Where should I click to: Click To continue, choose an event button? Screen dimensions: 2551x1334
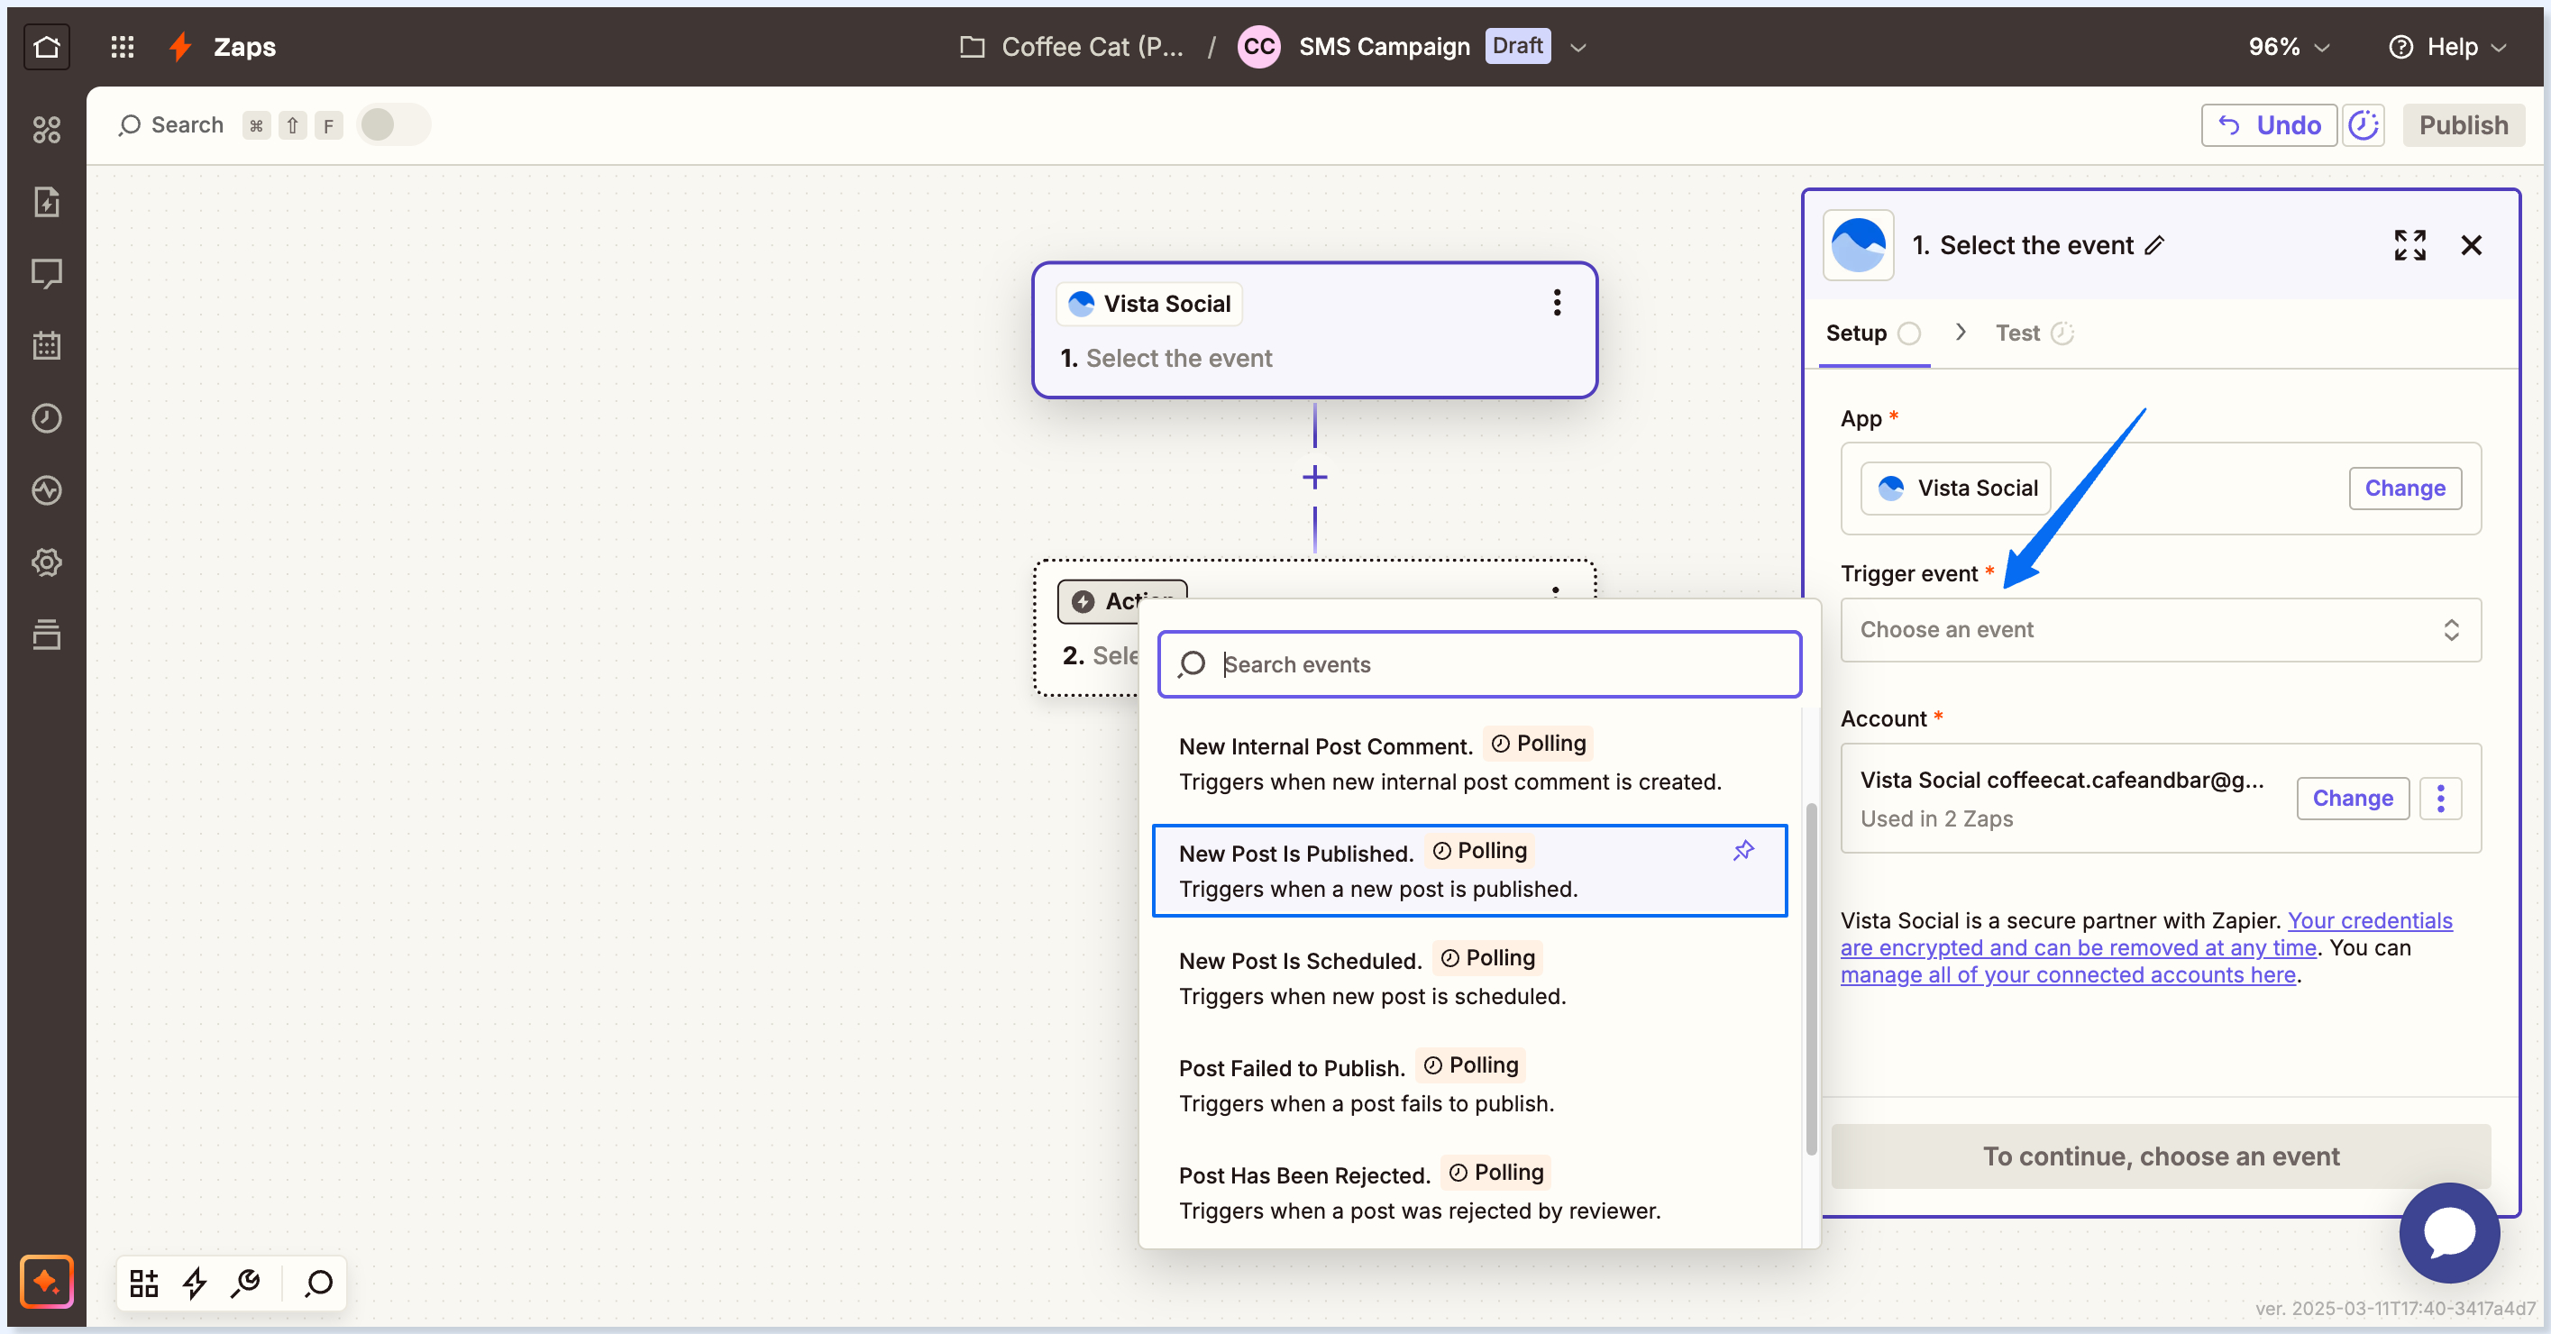pyautogui.click(x=2160, y=1156)
